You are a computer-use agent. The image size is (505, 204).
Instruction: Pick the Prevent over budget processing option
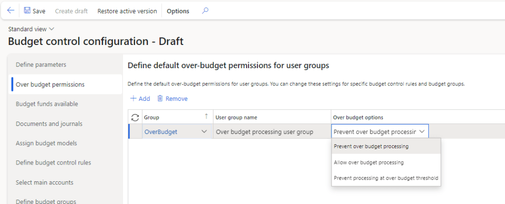tap(371, 146)
